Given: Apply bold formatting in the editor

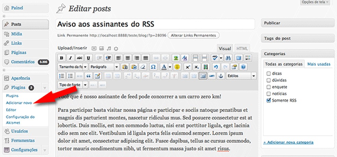Looking at the screenshot, I should 62,58.
